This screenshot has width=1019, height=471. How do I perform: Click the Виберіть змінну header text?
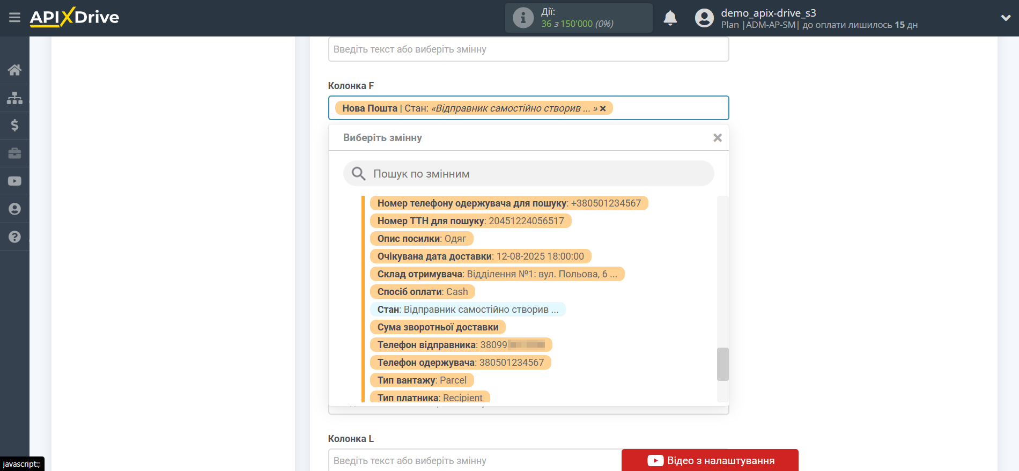coord(382,138)
